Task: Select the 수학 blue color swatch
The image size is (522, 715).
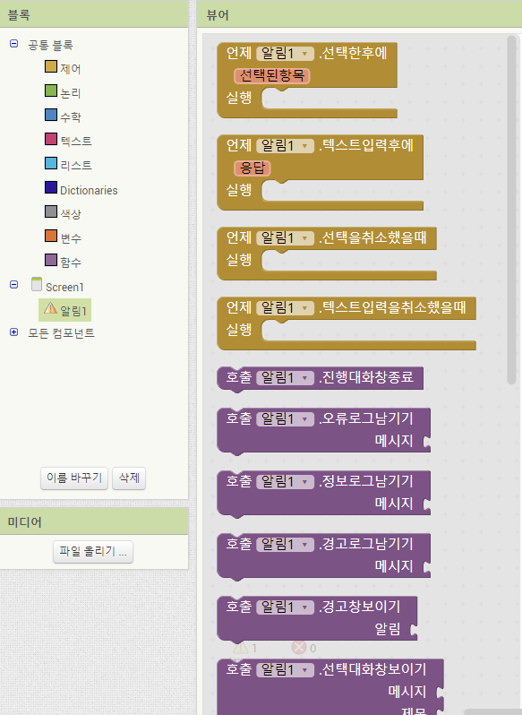Action: (x=51, y=115)
